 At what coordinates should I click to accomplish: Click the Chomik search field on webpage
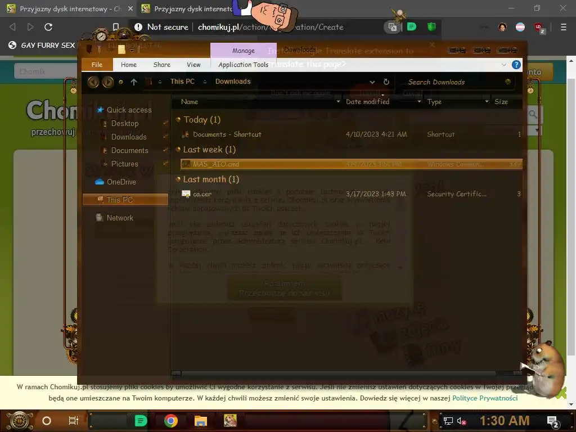tap(46, 71)
